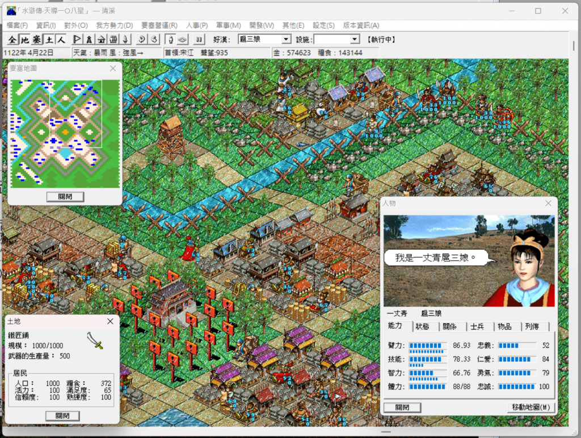Click the sword icon in 土地 panel
The width and height of the screenshot is (581, 438).
click(95, 340)
